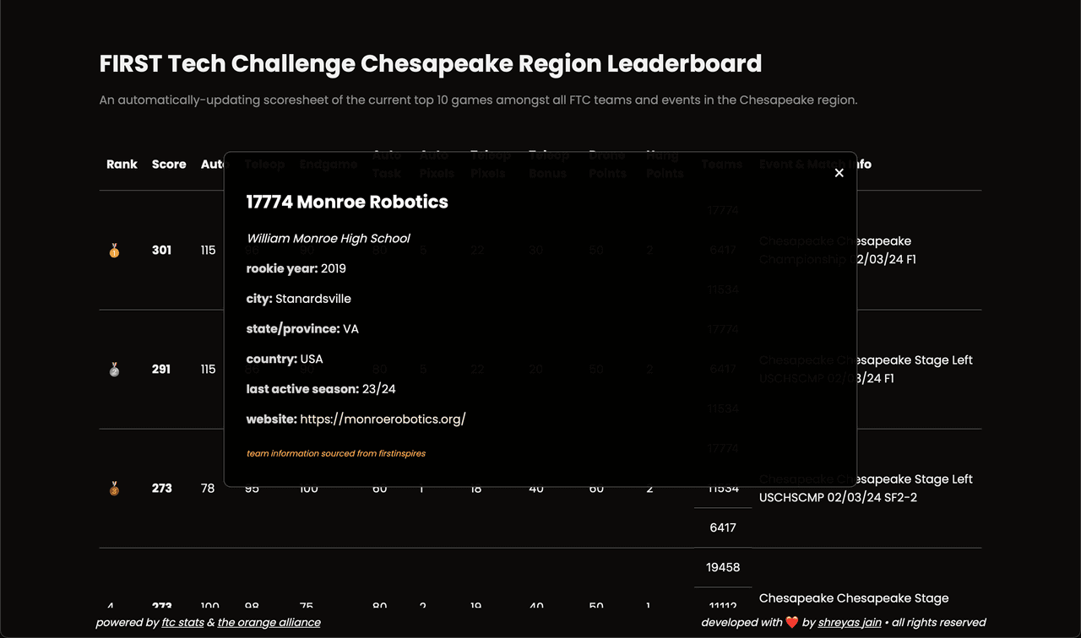This screenshot has width=1081, height=638.
Task: Close the team info popup
Action: 839,173
